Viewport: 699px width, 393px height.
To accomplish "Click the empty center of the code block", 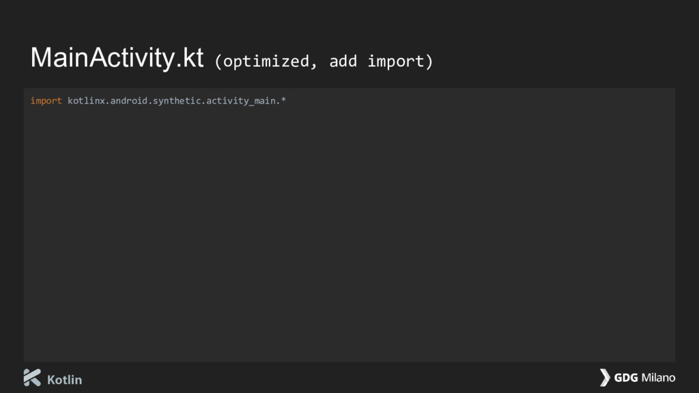I will coord(349,232).
